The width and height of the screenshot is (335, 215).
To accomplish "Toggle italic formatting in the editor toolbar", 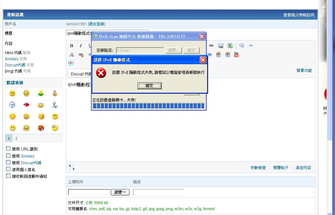I will click(81, 46).
